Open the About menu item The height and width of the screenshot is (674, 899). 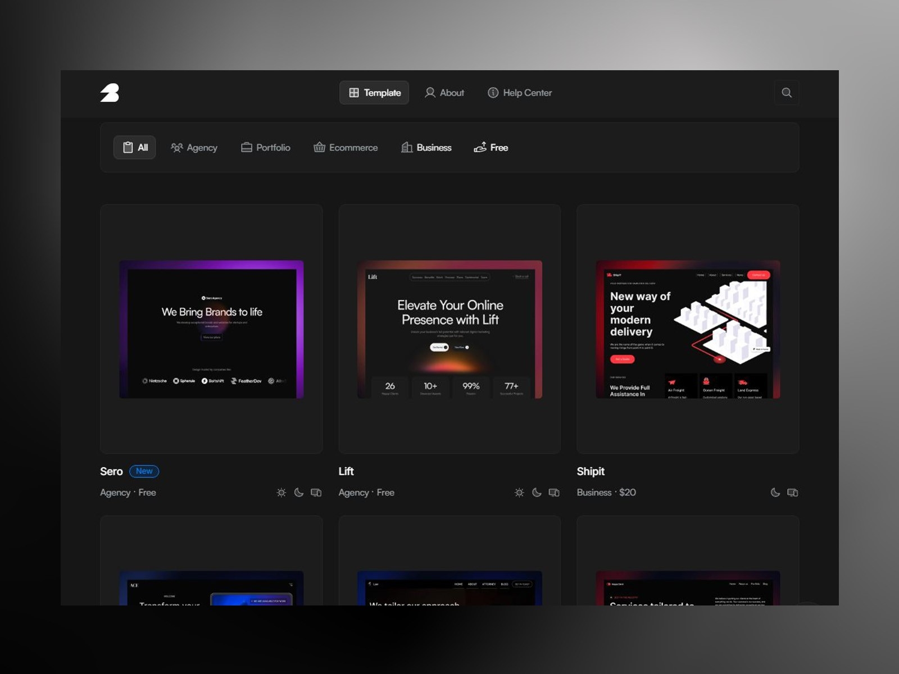pyautogui.click(x=444, y=93)
